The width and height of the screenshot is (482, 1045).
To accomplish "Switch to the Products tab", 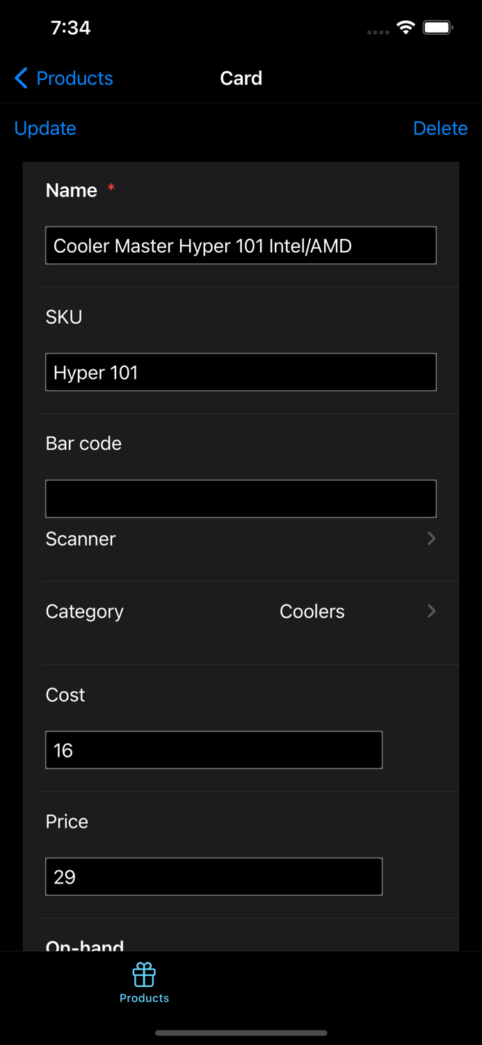I will [144, 982].
